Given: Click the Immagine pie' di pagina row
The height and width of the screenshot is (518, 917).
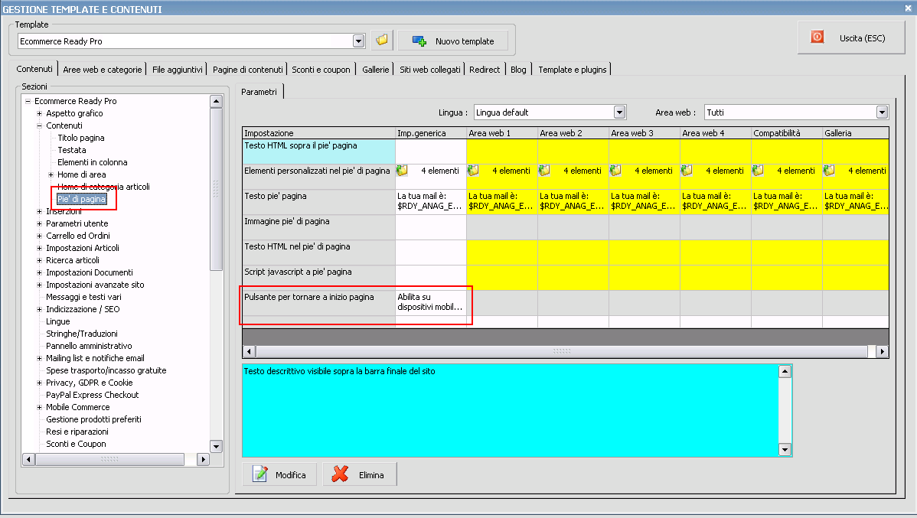Looking at the screenshot, I should pos(318,226).
